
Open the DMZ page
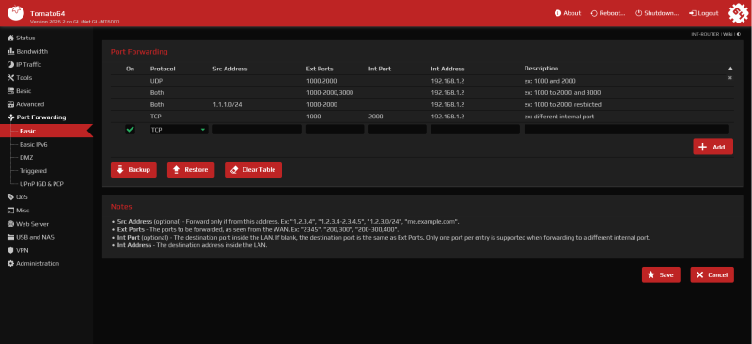tap(26, 157)
